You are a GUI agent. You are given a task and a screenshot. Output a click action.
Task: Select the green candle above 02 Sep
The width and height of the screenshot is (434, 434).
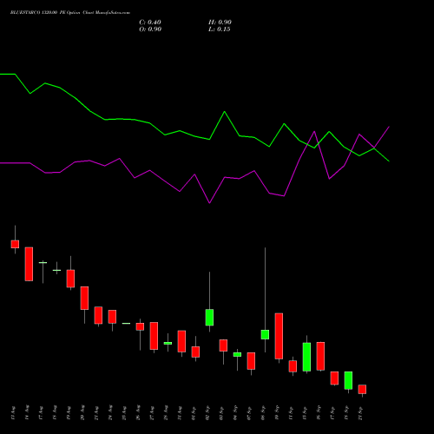click(209, 318)
